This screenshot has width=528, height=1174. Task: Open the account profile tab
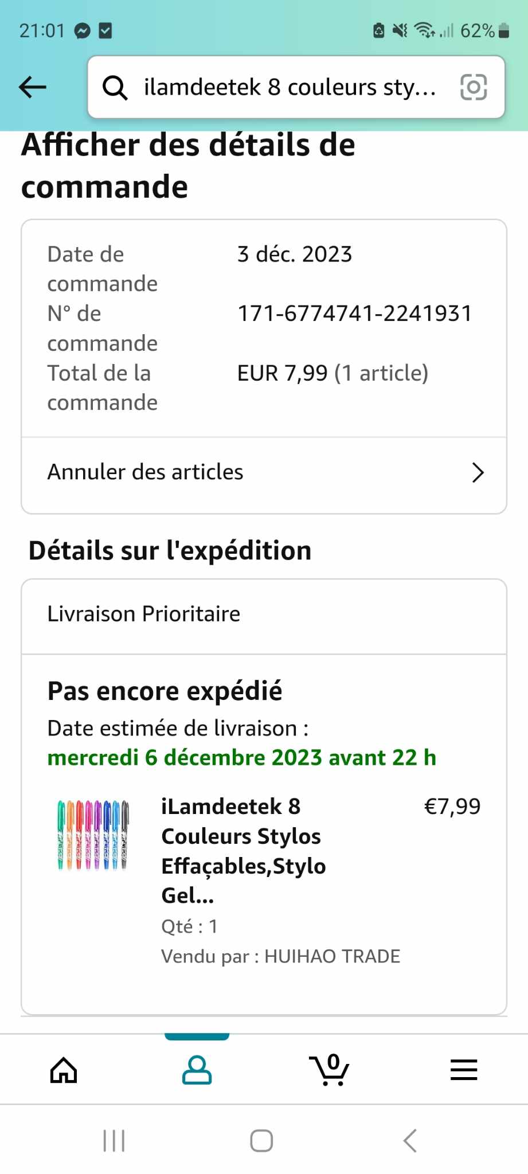coord(197,1070)
